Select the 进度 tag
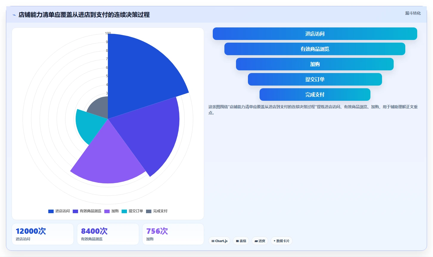This screenshot has height=257, width=433. tap(260, 241)
